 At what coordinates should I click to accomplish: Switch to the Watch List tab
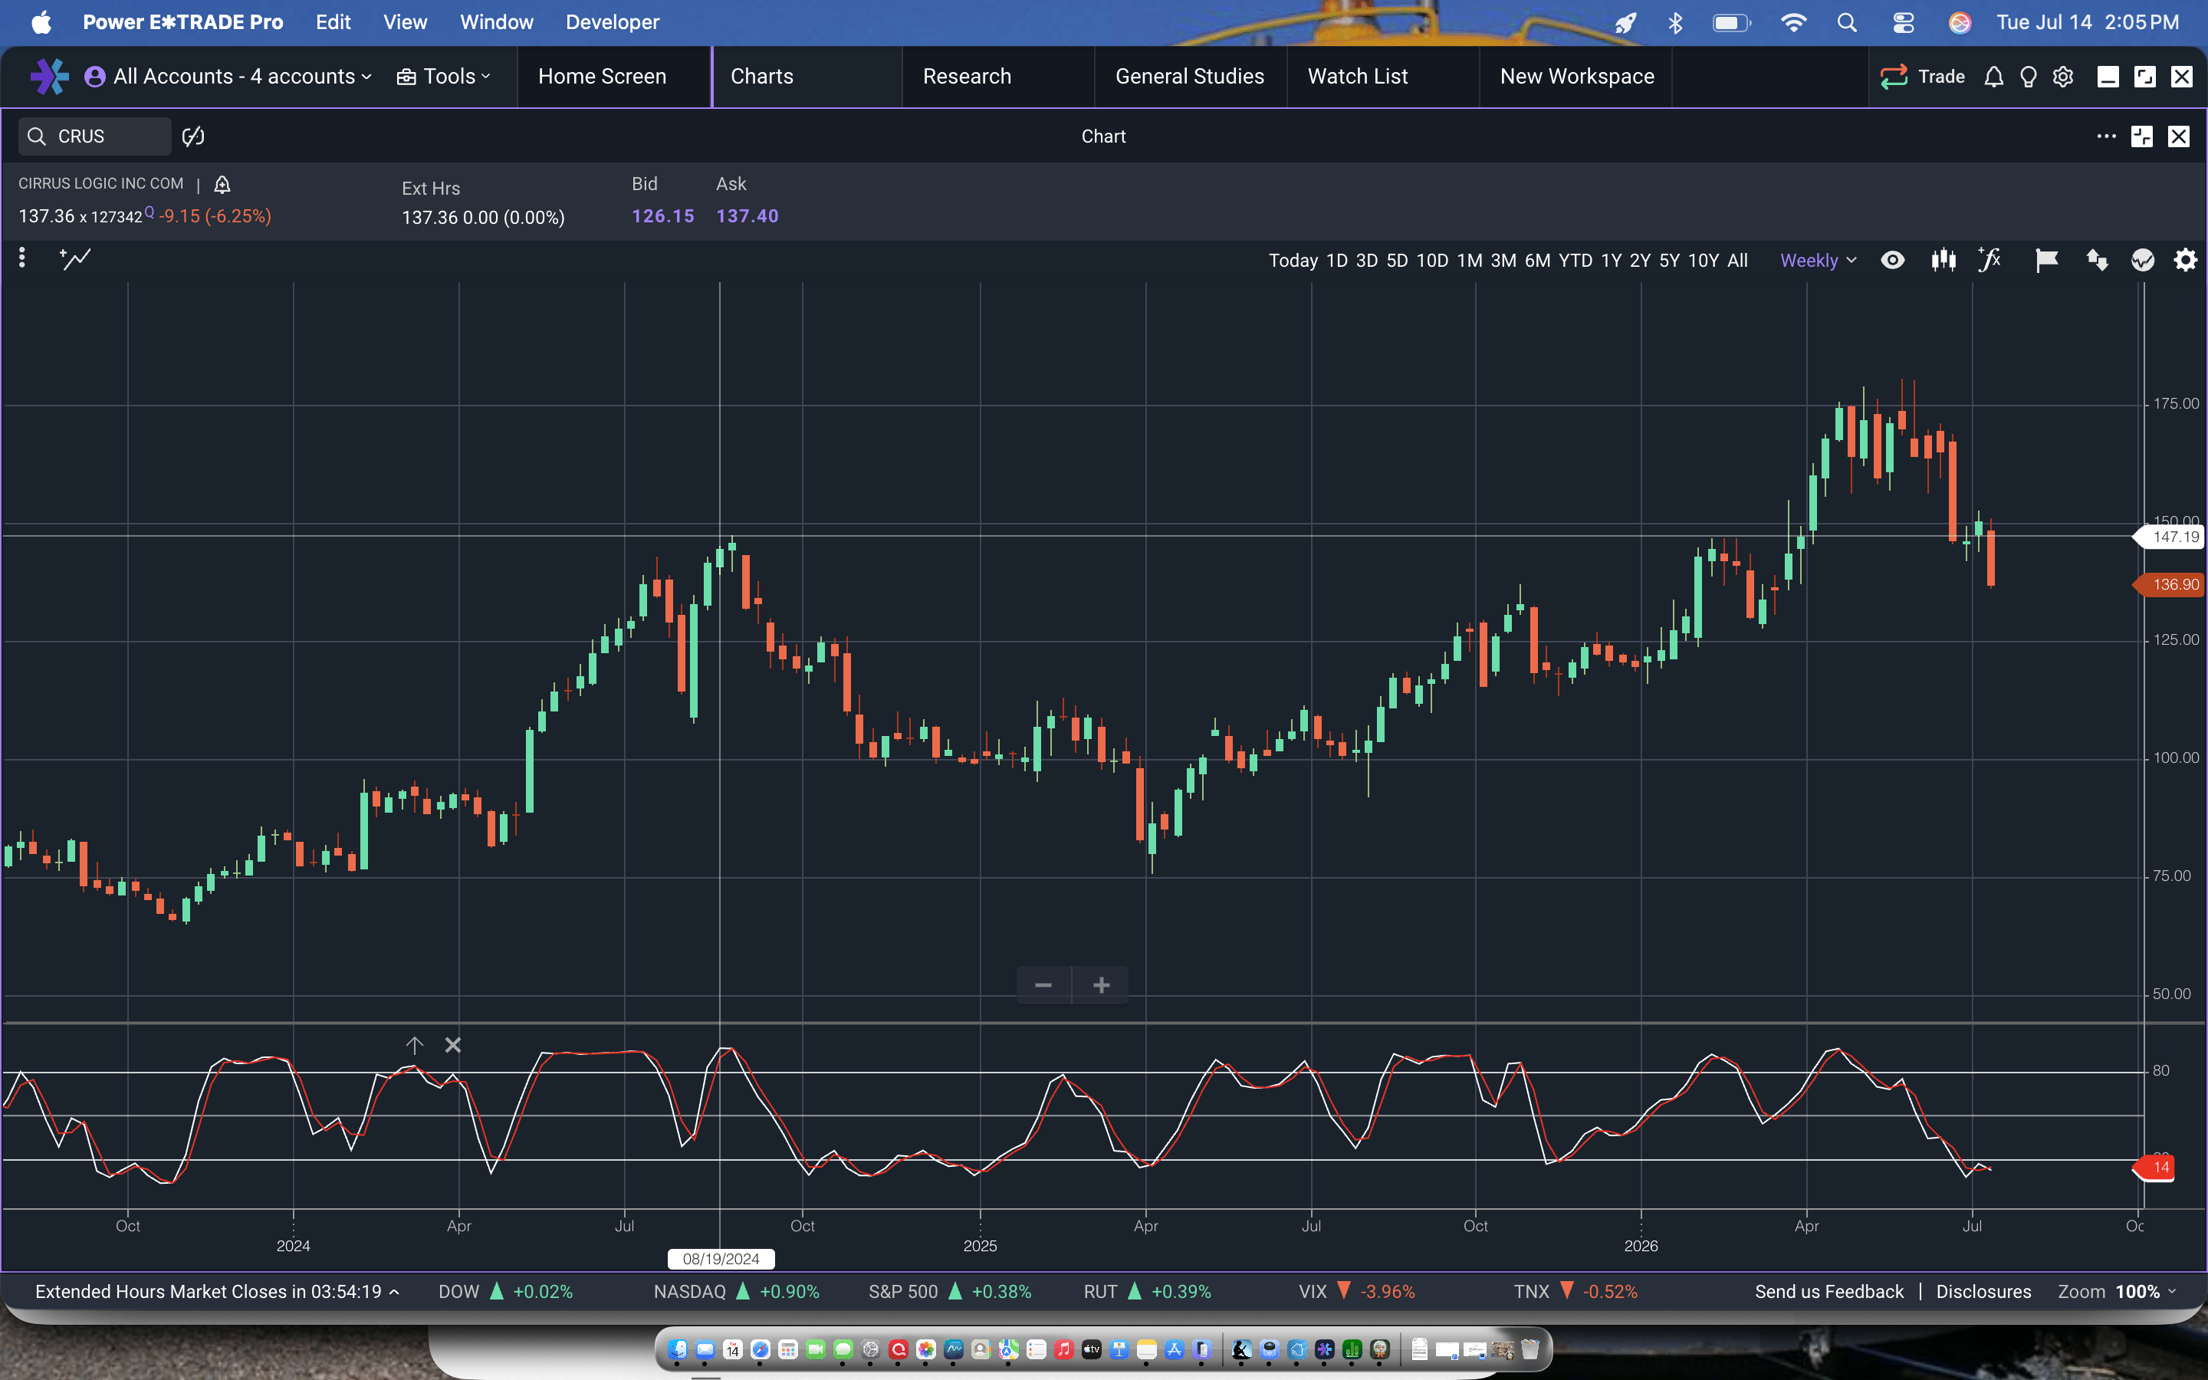[x=1358, y=77]
